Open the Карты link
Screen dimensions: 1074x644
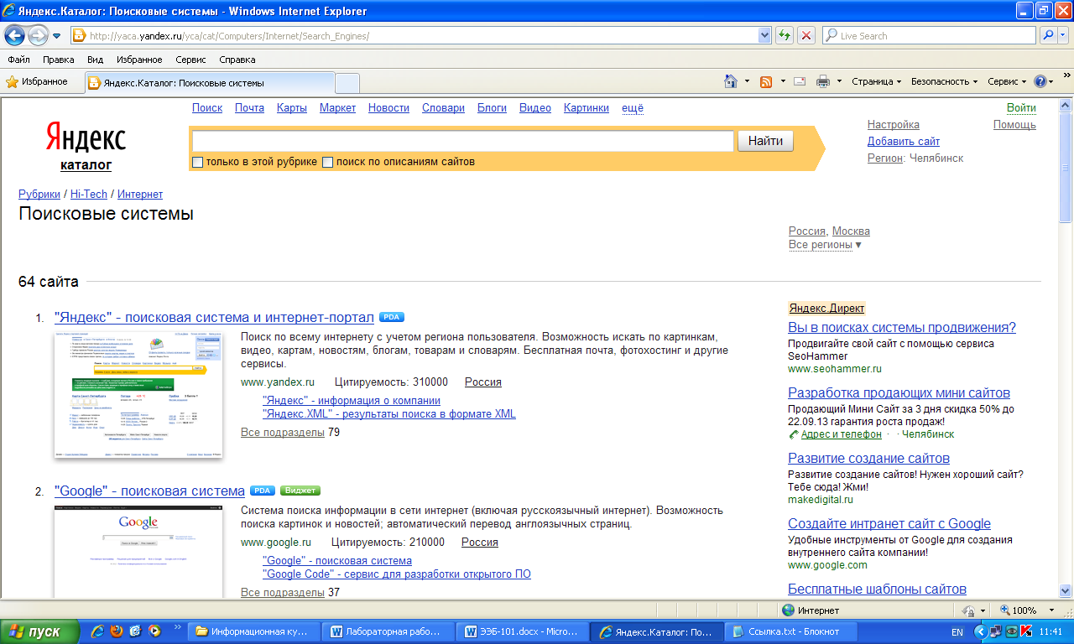coord(292,108)
